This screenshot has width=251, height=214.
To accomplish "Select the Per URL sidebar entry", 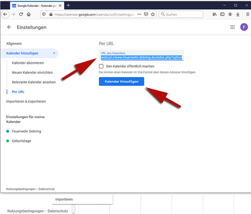I will pyautogui.click(x=18, y=92).
